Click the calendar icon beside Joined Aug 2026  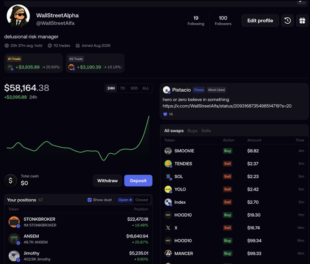[77, 46]
